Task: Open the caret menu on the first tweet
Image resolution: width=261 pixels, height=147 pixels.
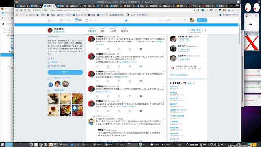Action: coord(164,36)
